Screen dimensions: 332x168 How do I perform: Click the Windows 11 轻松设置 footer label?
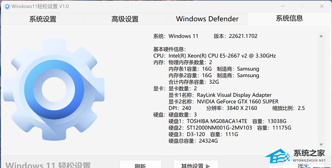point(49,164)
